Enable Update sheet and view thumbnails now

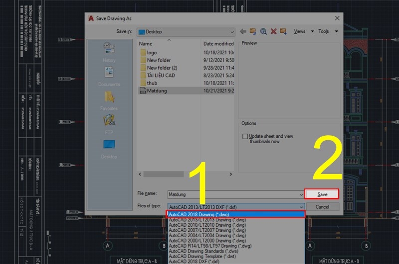[245, 136]
